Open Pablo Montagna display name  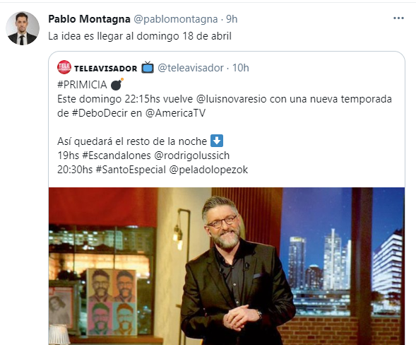click(x=89, y=19)
